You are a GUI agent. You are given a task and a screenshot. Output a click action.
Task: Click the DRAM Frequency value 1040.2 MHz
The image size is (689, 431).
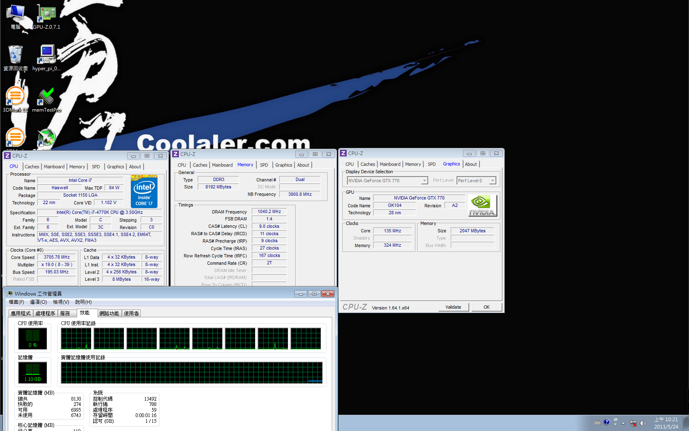tap(269, 212)
